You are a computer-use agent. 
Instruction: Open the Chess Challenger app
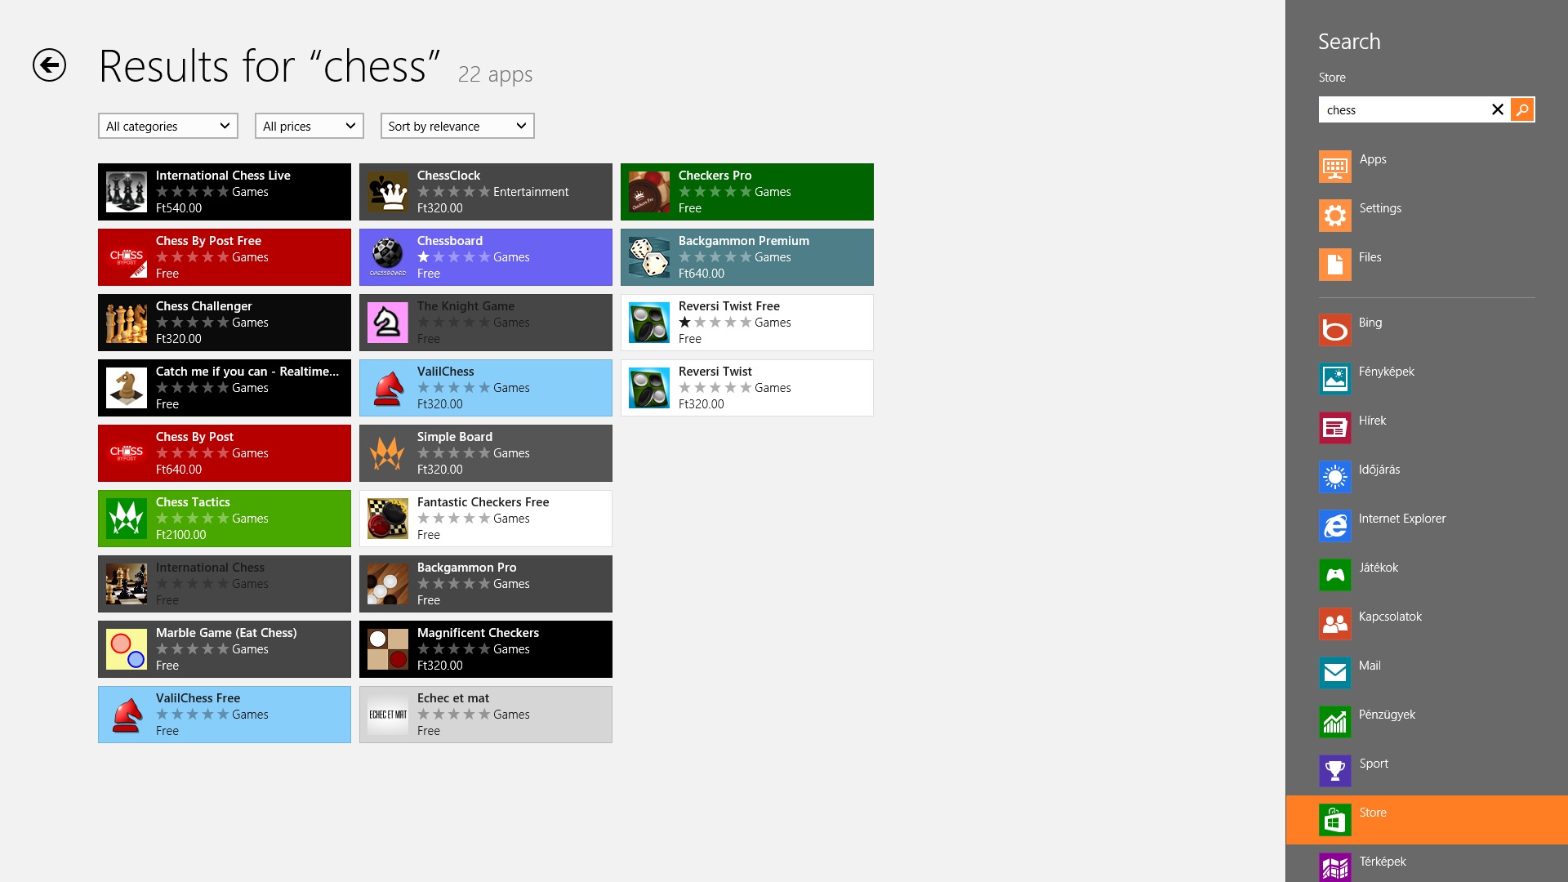coord(225,323)
